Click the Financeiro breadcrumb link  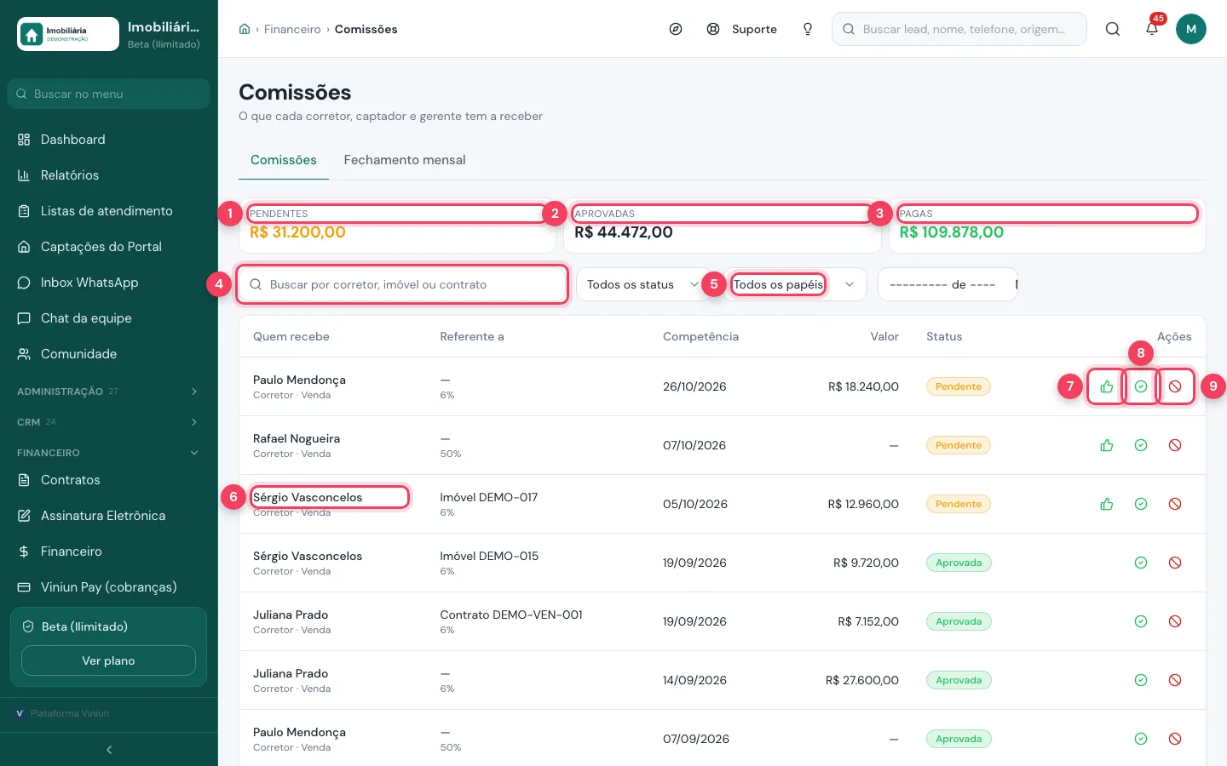coord(292,29)
